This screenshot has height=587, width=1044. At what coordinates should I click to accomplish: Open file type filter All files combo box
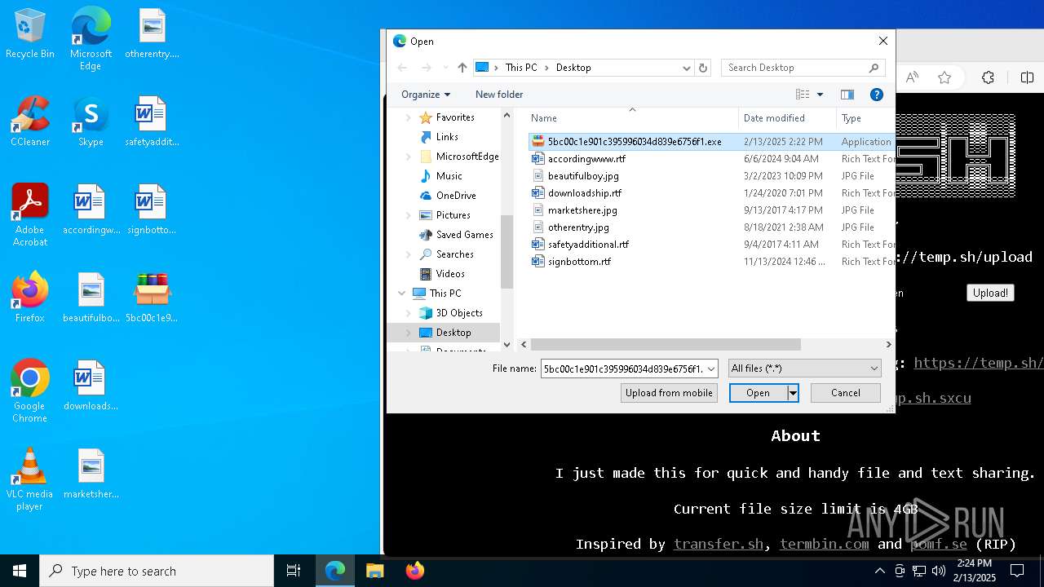point(804,369)
